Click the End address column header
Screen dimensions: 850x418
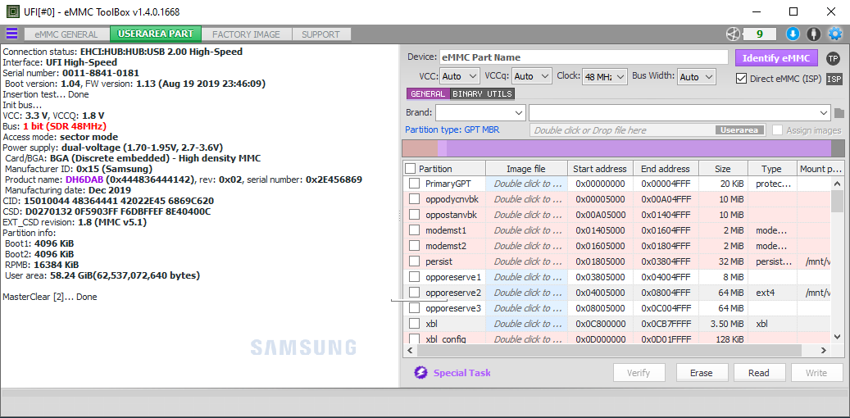coord(666,169)
